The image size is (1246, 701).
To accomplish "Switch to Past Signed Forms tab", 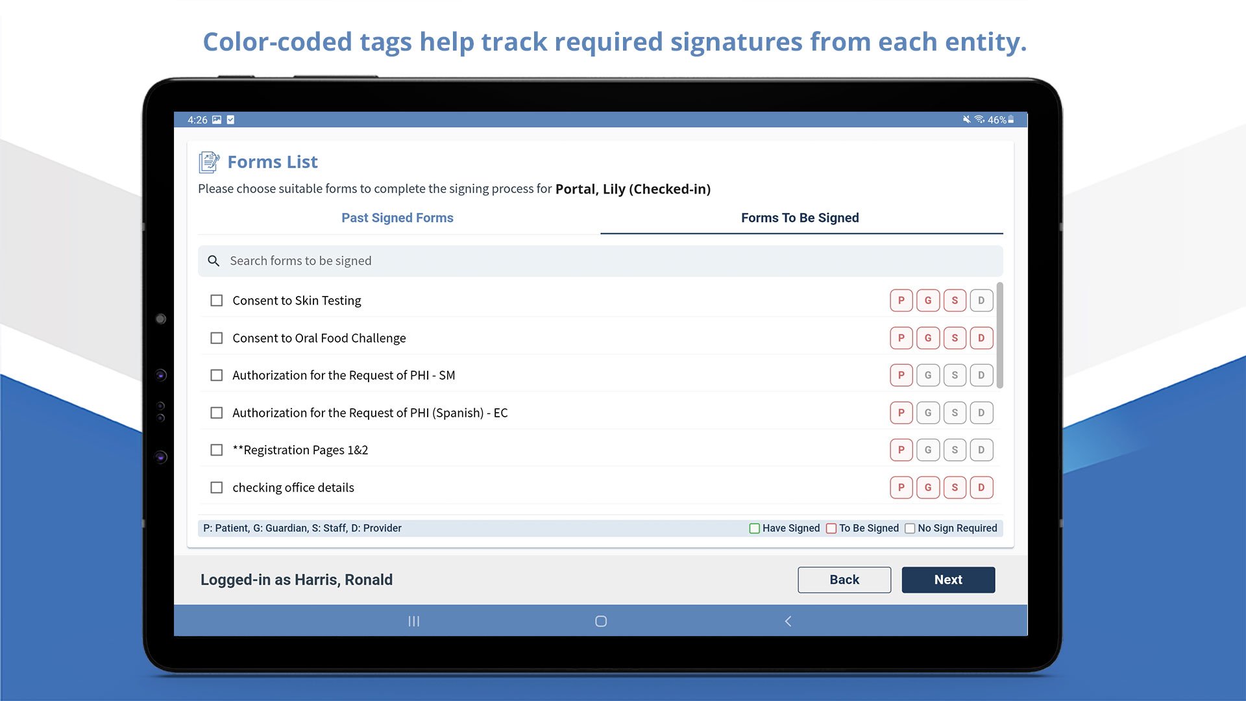I will coord(397,217).
